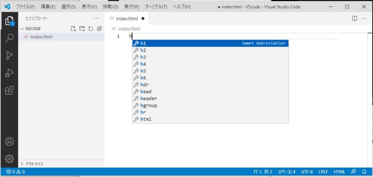The height and width of the screenshot is (177, 373).
Task: Click the エクスプローラー panel title
Action: click(37, 19)
